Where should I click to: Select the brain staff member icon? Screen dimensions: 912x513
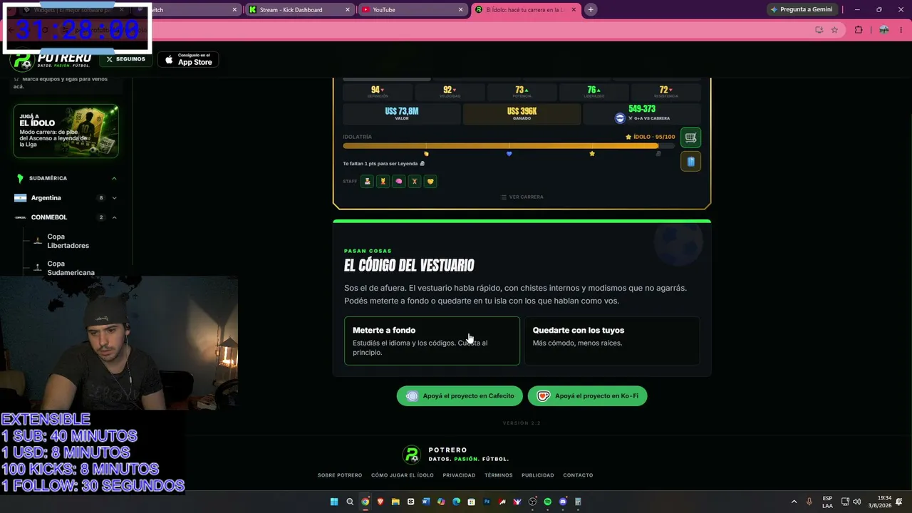pos(399,181)
